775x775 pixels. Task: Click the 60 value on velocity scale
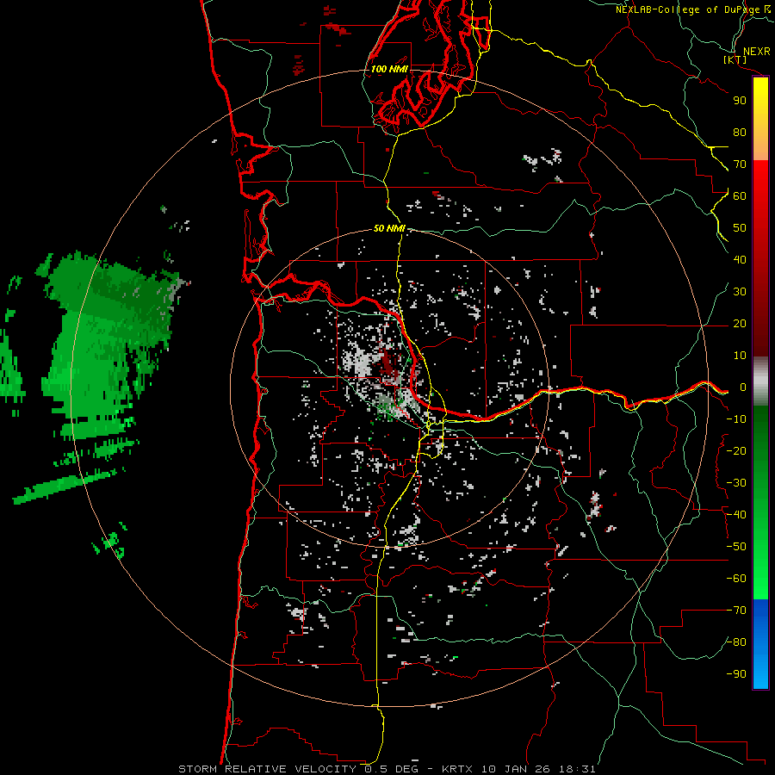(740, 195)
